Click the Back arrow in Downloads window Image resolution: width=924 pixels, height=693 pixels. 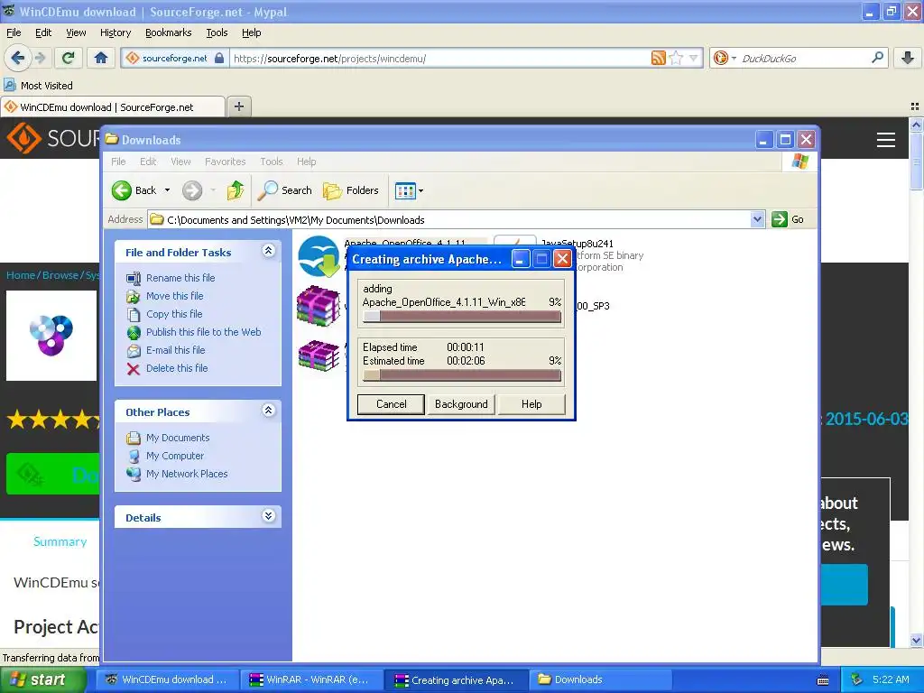(x=122, y=190)
